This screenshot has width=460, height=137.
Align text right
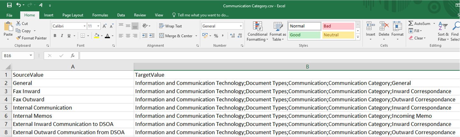[x=135, y=36]
